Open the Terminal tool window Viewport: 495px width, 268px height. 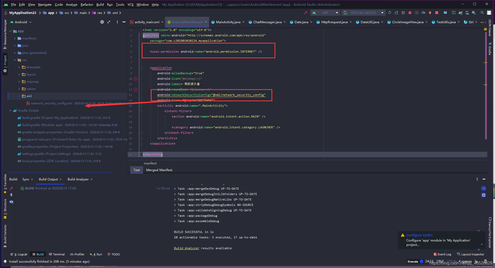pyautogui.click(x=57, y=254)
